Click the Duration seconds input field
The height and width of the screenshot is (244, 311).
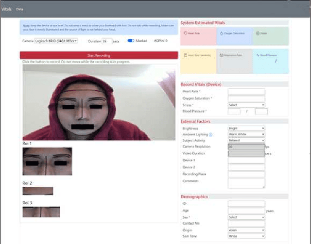pos(106,41)
